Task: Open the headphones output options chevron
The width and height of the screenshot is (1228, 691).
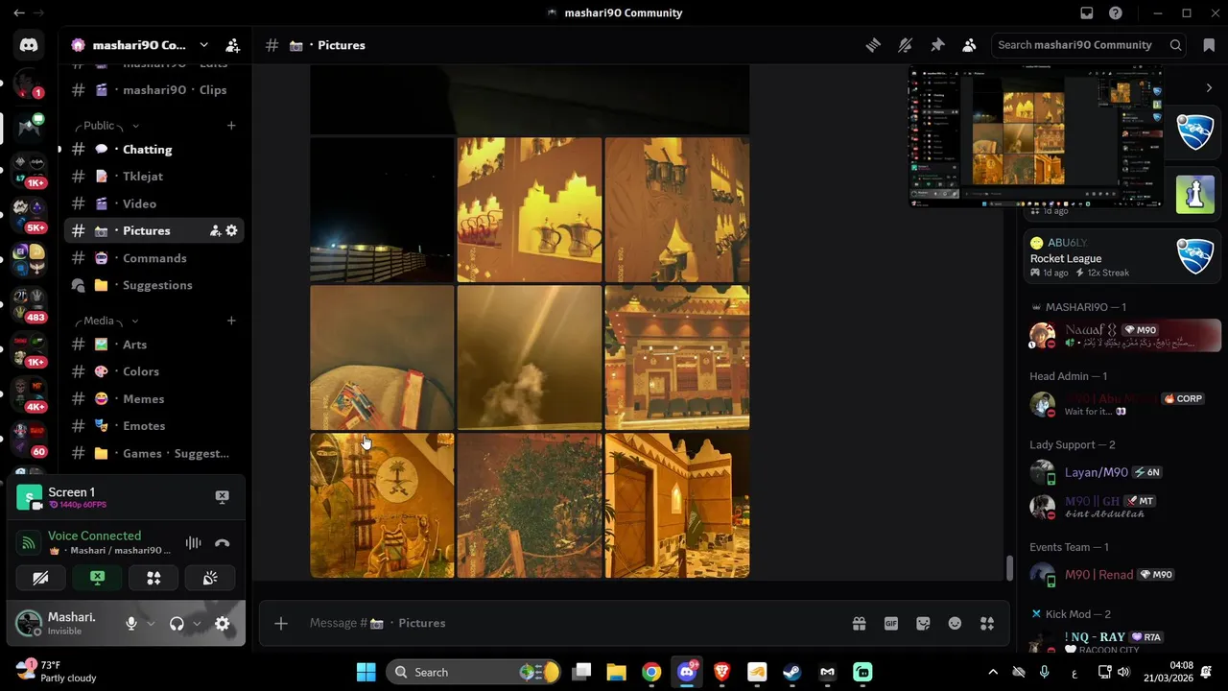Action: tap(197, 624)
